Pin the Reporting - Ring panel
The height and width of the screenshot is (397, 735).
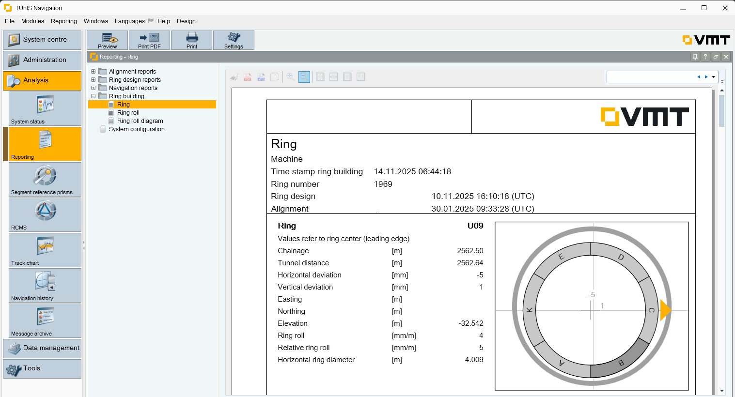pyautogui.click(x=695, y=57)
